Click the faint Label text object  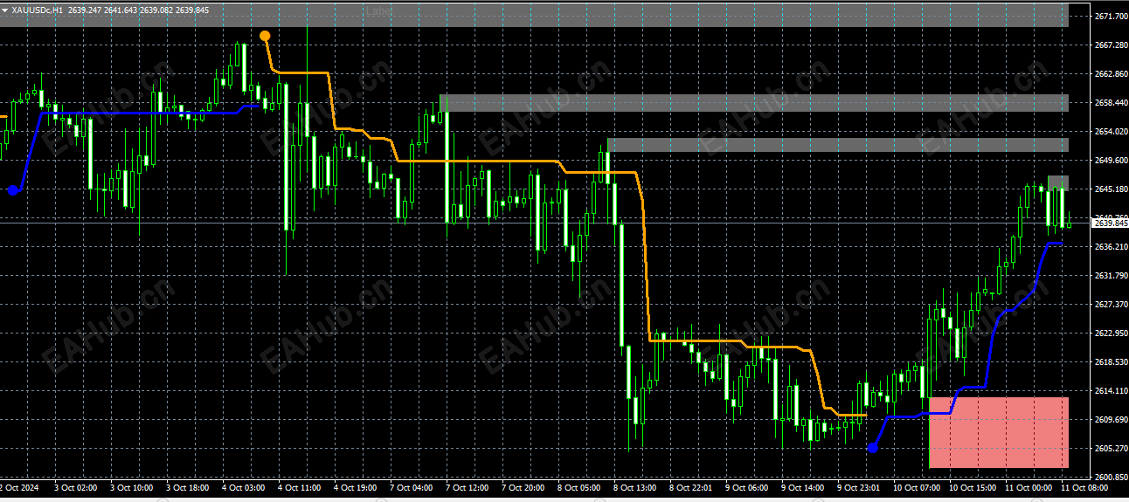tap(379, 11)
